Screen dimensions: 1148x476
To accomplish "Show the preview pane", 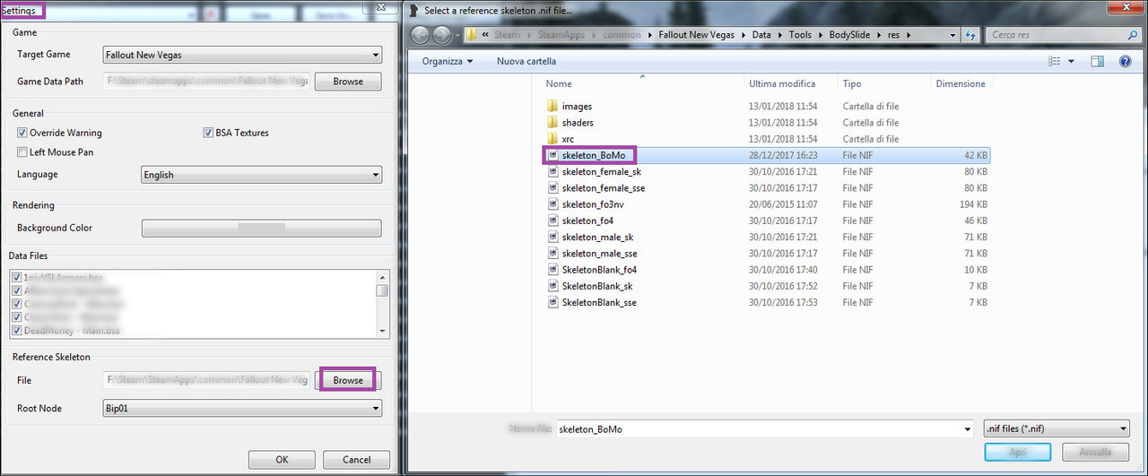I will (x=1097, y=61).
